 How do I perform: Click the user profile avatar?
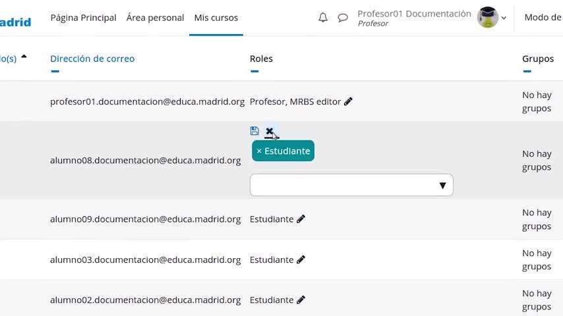488,17
